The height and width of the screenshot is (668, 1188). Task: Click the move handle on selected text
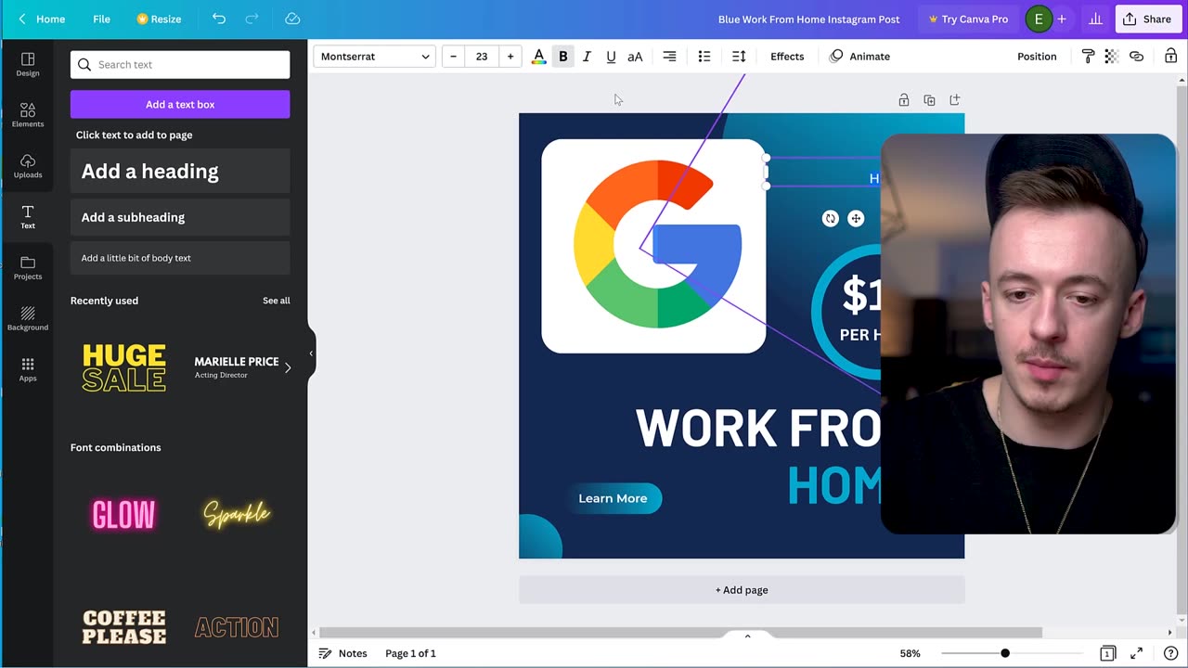(x=856, y=219)
